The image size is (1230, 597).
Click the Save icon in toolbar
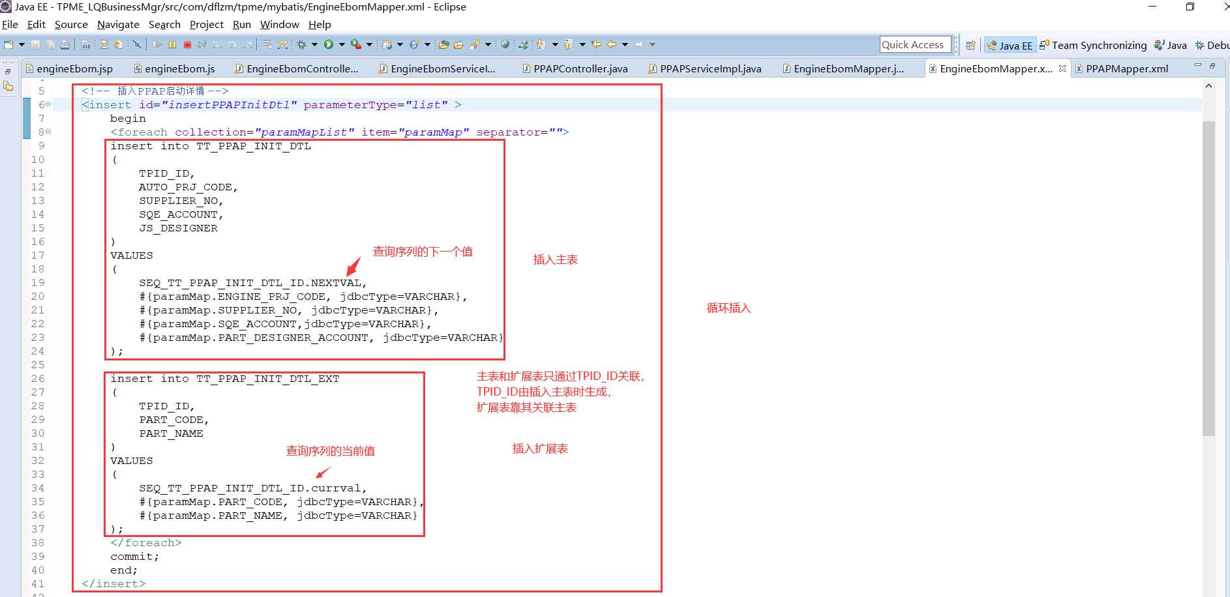click(35, 44)
